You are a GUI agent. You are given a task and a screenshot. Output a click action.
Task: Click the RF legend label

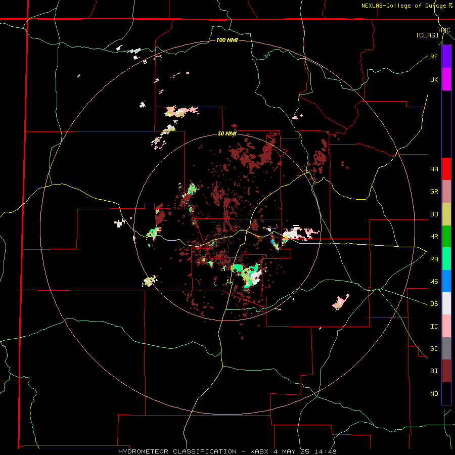click(x=434, y=57)
